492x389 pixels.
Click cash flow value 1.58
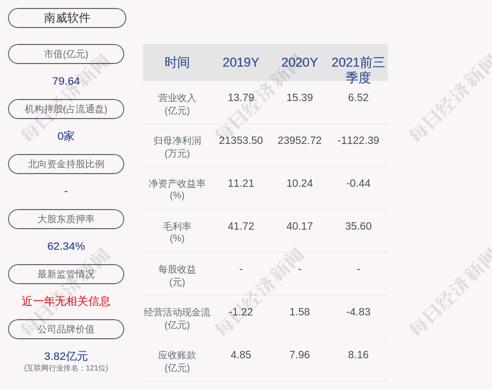[299, 312]
